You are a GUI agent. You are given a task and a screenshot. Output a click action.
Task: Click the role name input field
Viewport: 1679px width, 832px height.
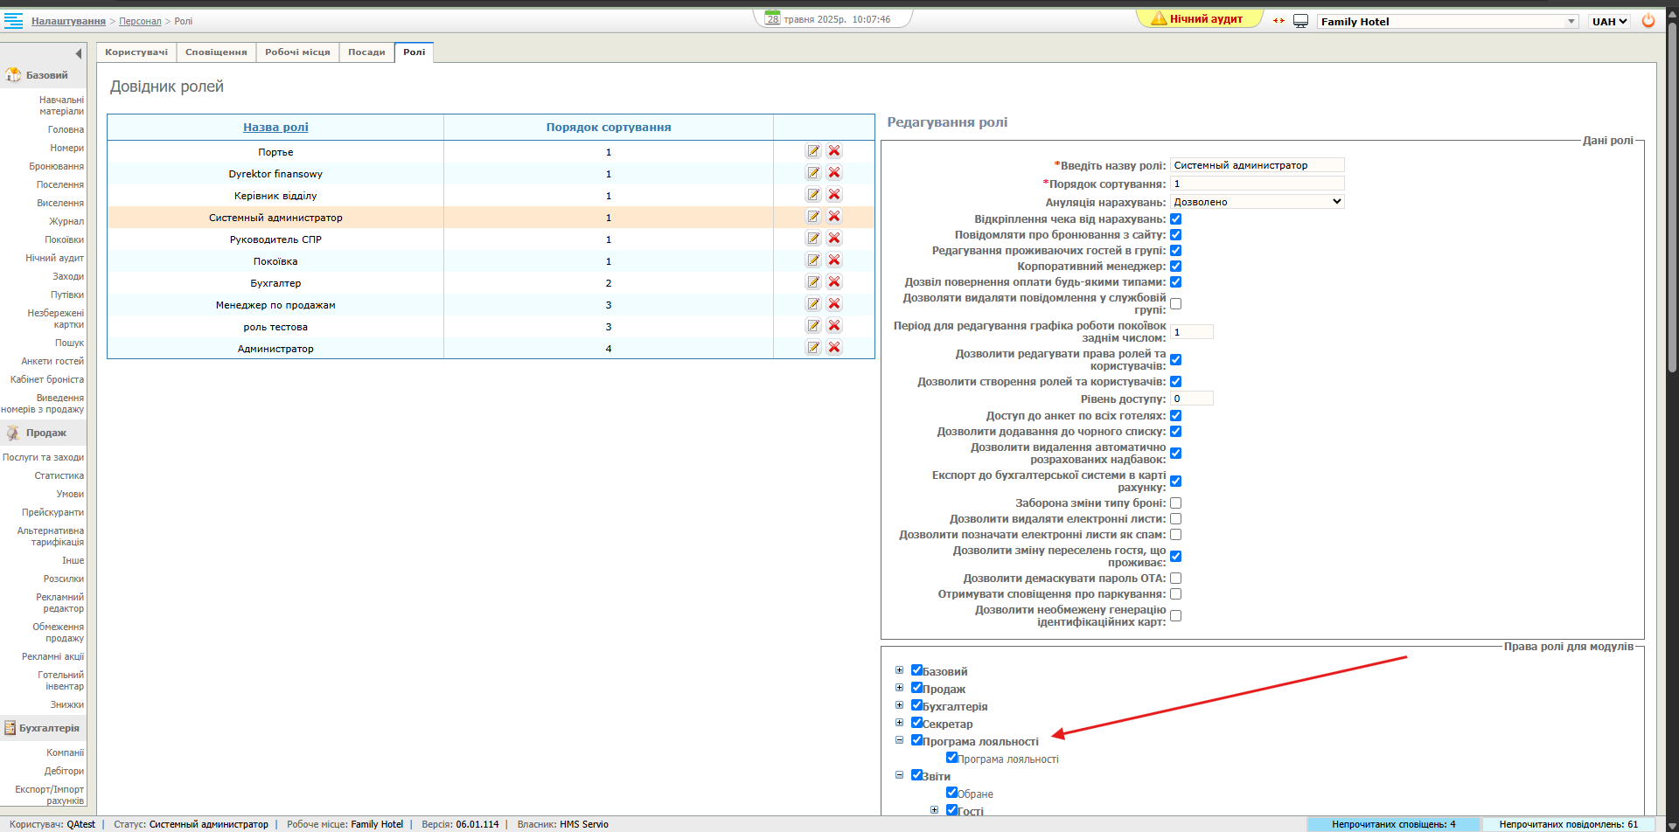coord(1257,165)
